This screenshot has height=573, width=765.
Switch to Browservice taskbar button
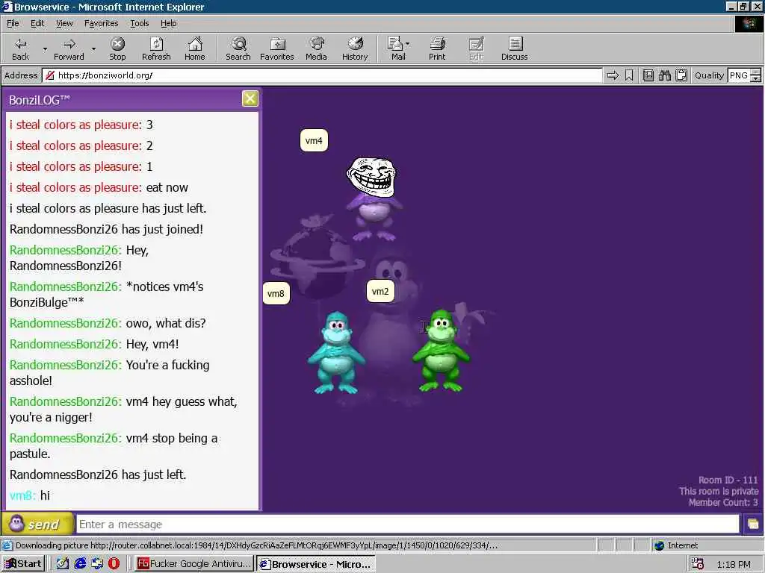coord(316,564)
